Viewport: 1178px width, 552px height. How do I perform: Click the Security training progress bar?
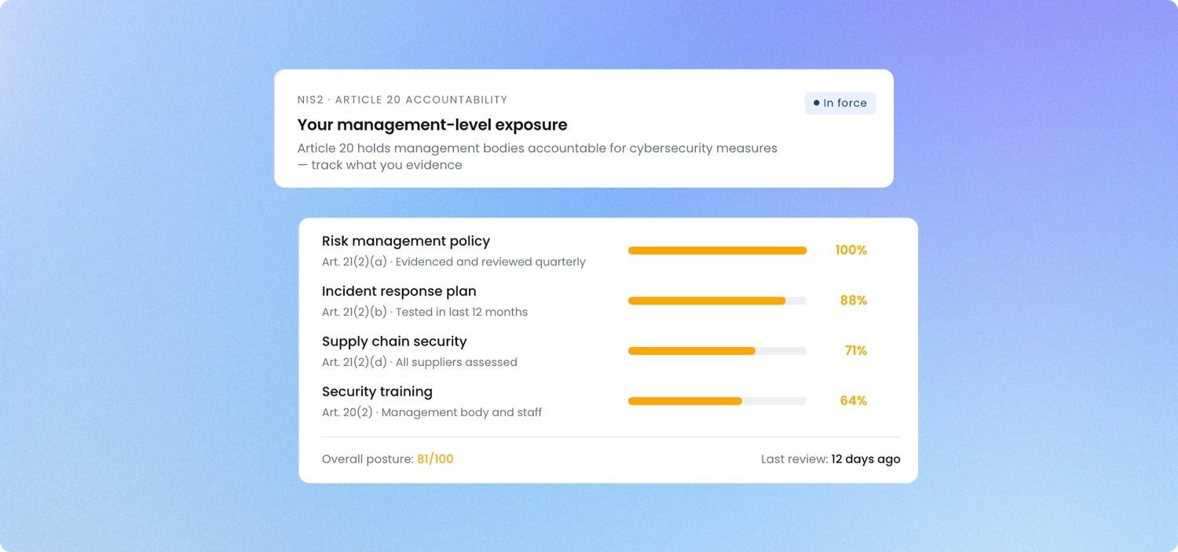tap(717, 401)
